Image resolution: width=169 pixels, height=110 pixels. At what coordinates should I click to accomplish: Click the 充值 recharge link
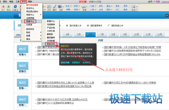pos(158,2)
